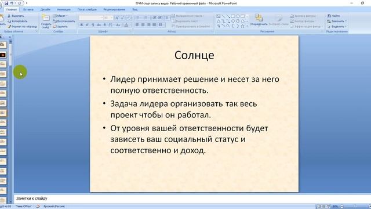This screenshot has height=209, width=371.
Task: Click Найти find button
Action: (x=334, y=16)
